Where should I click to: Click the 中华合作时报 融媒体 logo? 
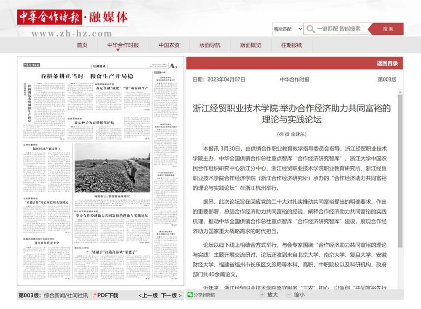pyautogui.click(x=72, y=17)
